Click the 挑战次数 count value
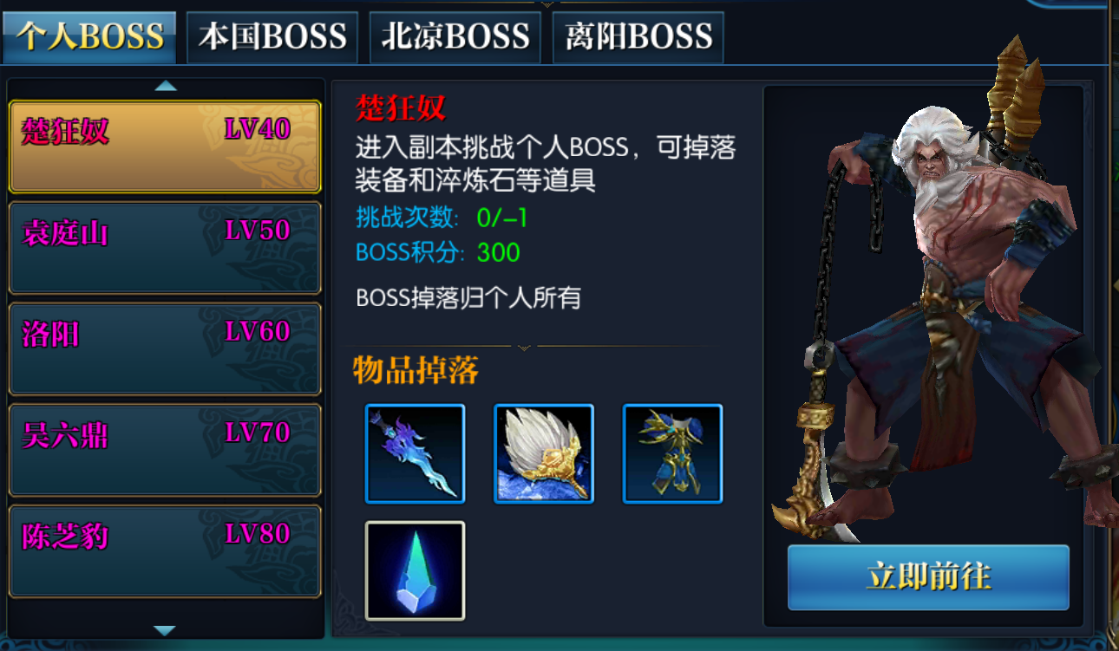The image size is (1119, 651). point(502,217)
